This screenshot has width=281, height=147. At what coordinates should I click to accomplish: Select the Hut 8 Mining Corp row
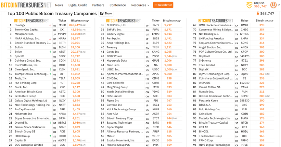(48, 83)
